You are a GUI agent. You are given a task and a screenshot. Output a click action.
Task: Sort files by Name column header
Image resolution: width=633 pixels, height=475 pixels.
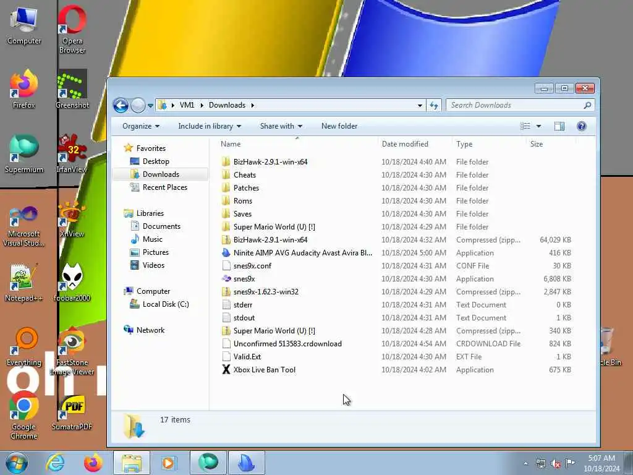click(297, 144)
